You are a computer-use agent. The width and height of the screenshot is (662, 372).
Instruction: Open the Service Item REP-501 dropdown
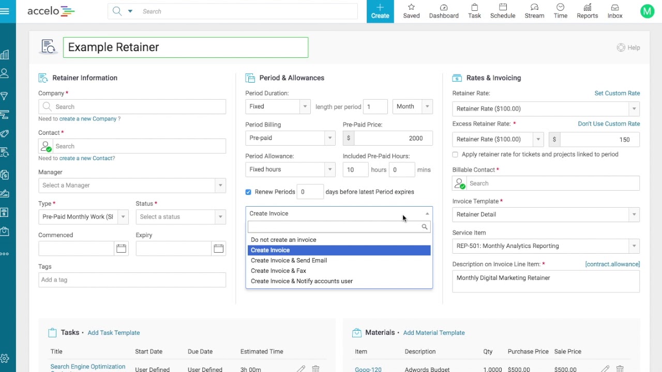click(546, 246)
